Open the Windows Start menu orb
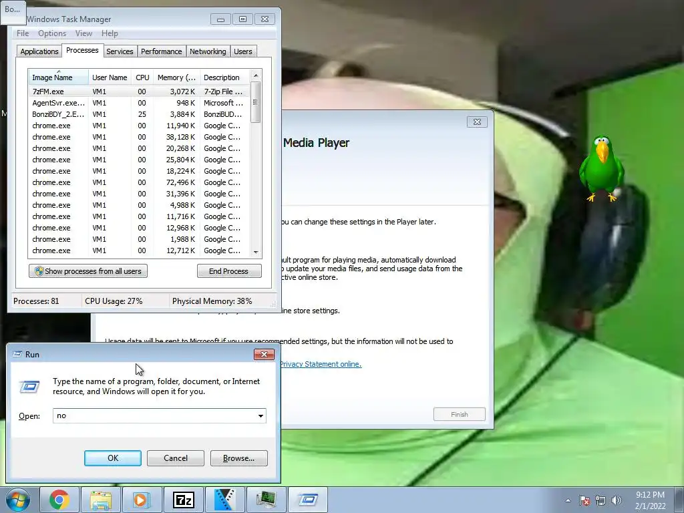Image resolution: width=684 pixels, height=513 pixels. (17, 500)
